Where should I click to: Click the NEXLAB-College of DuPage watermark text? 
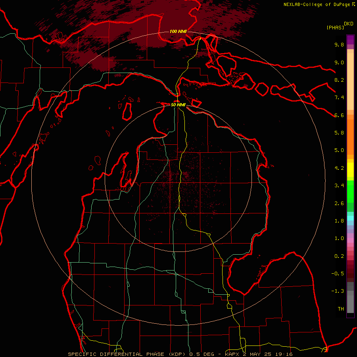tap(317, 4)
